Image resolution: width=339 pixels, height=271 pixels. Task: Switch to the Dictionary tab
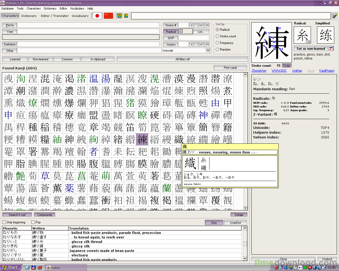click(x=29, y=16)
